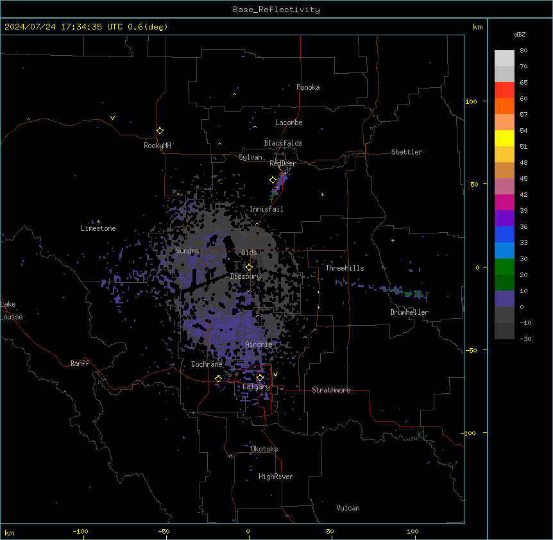Screen dimensions: 553x540
Task: Select the white plus marker northwest of Drumheller
Action: [393, 240]
